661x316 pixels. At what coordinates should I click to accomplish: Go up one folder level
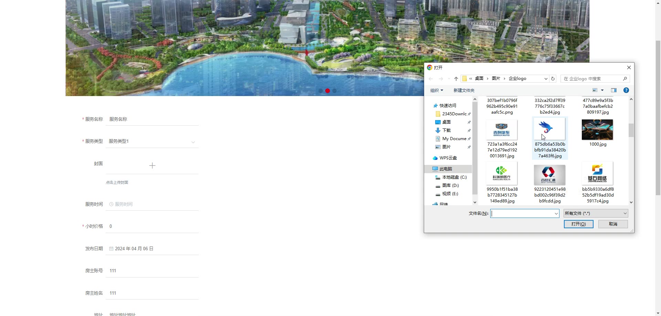coord(456,79)
